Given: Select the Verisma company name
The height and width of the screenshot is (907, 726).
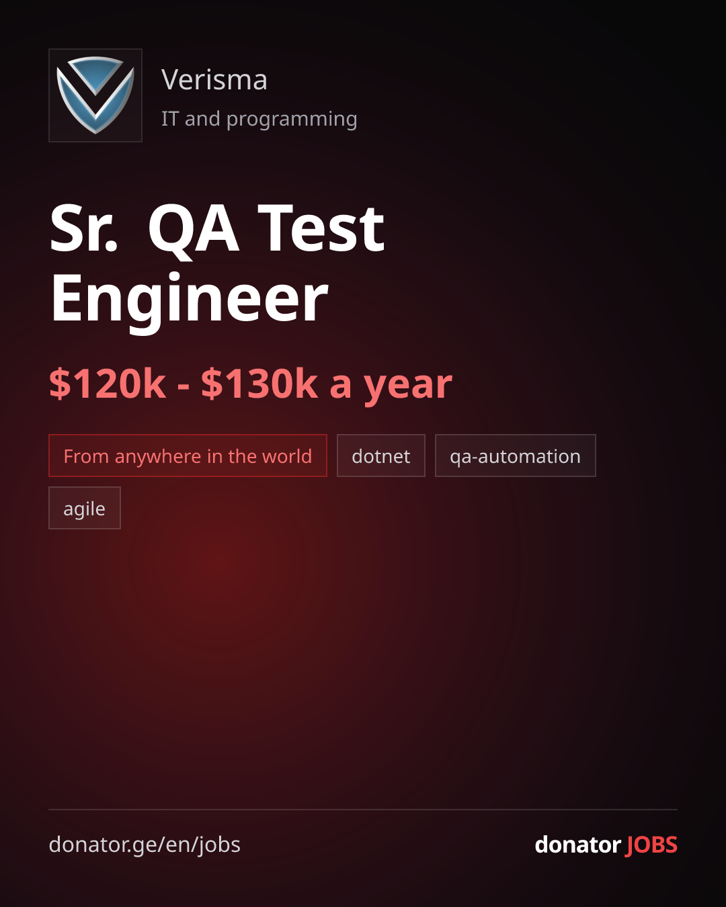Looking at the screenshot, I should click(x=214, y=80).
